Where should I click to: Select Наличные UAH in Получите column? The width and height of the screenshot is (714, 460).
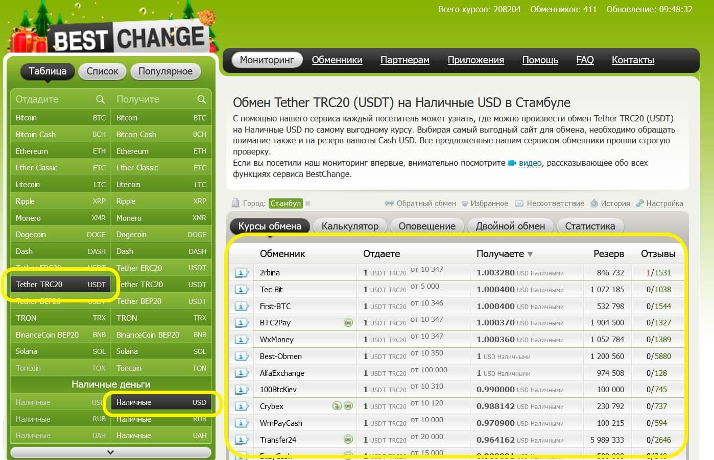coord(161,436)
